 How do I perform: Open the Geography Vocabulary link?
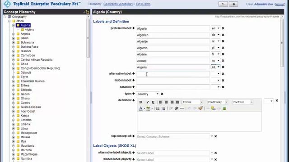[118, 4]
